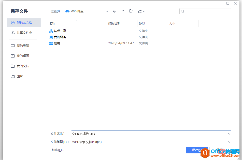Open 我的文档 in sidebar
The image size is (242, 160).
click(x=24, y=66)
